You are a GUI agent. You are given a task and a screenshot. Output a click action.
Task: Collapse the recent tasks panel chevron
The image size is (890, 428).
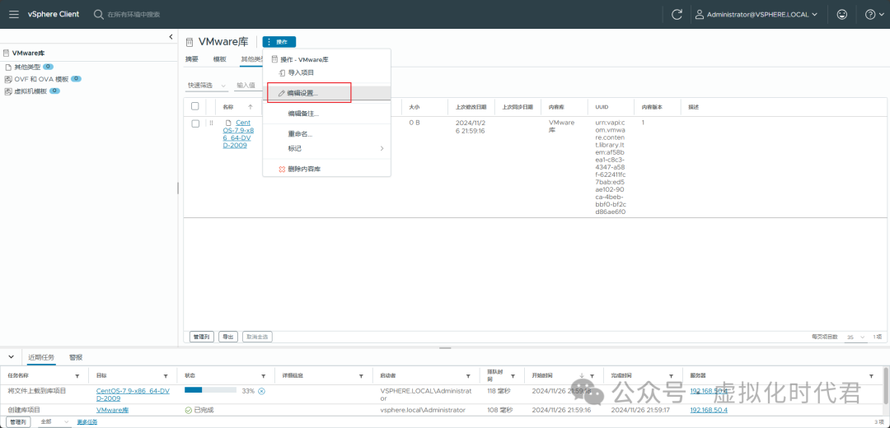[11, 357]
